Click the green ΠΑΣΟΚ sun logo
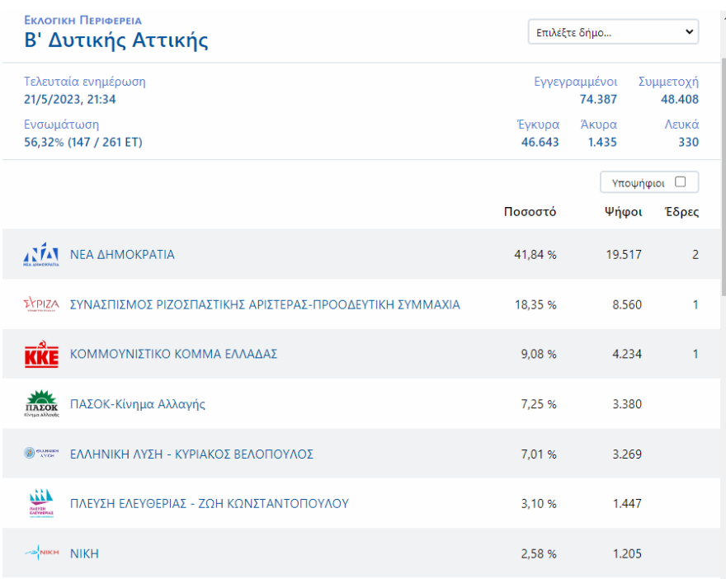 41,404
